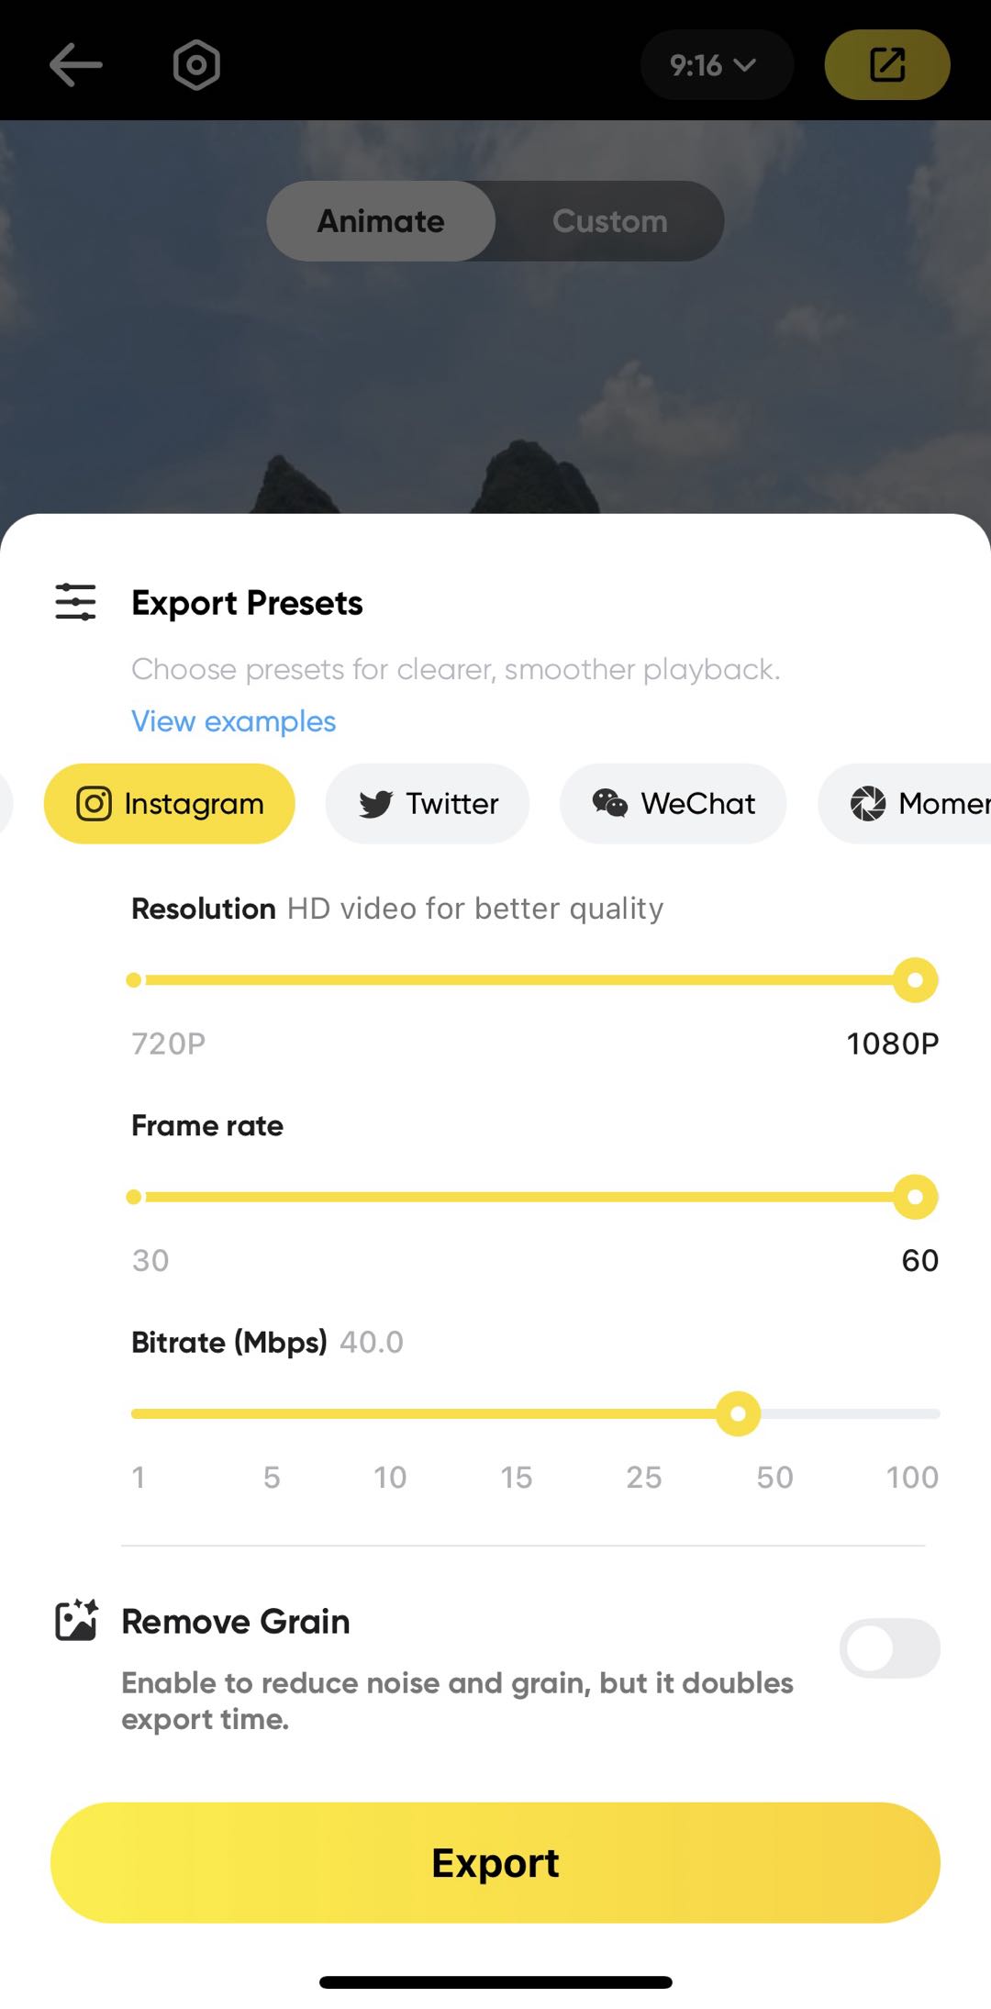
Task: Tap the Export Presets sliders icon
Action: click(x=75, y=602)
